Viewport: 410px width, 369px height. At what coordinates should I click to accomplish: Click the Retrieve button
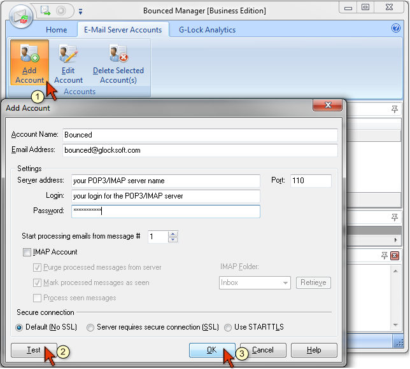[x=313, y=282]
